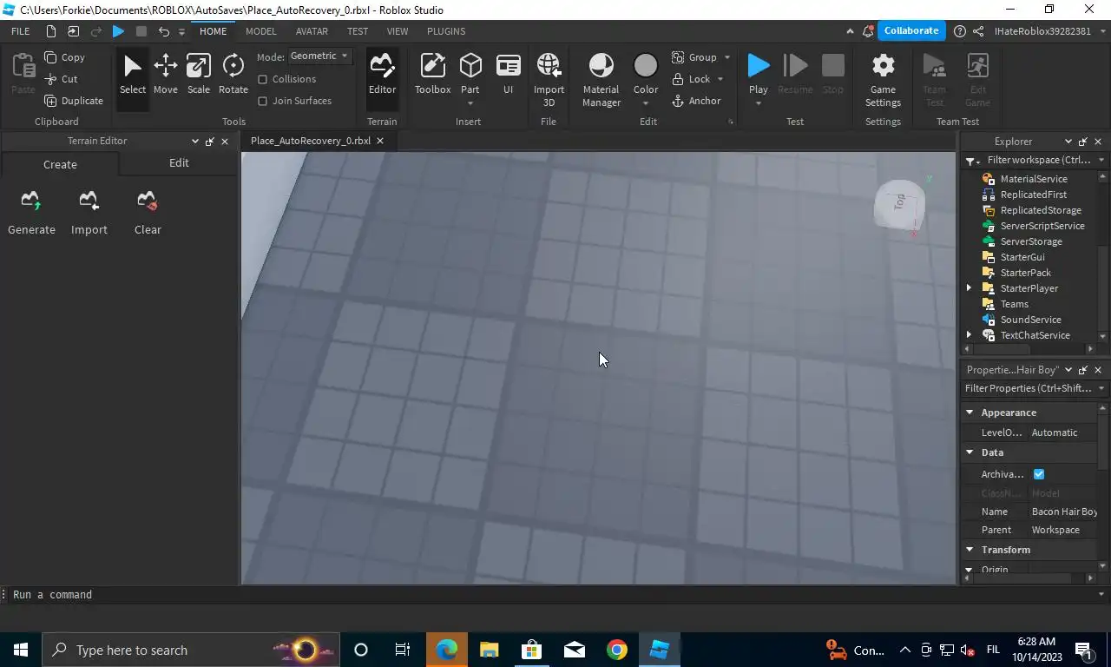Screen dimensions: 1111x667
Task: Open notifications bell icon
Action: (x=868, y=31)
